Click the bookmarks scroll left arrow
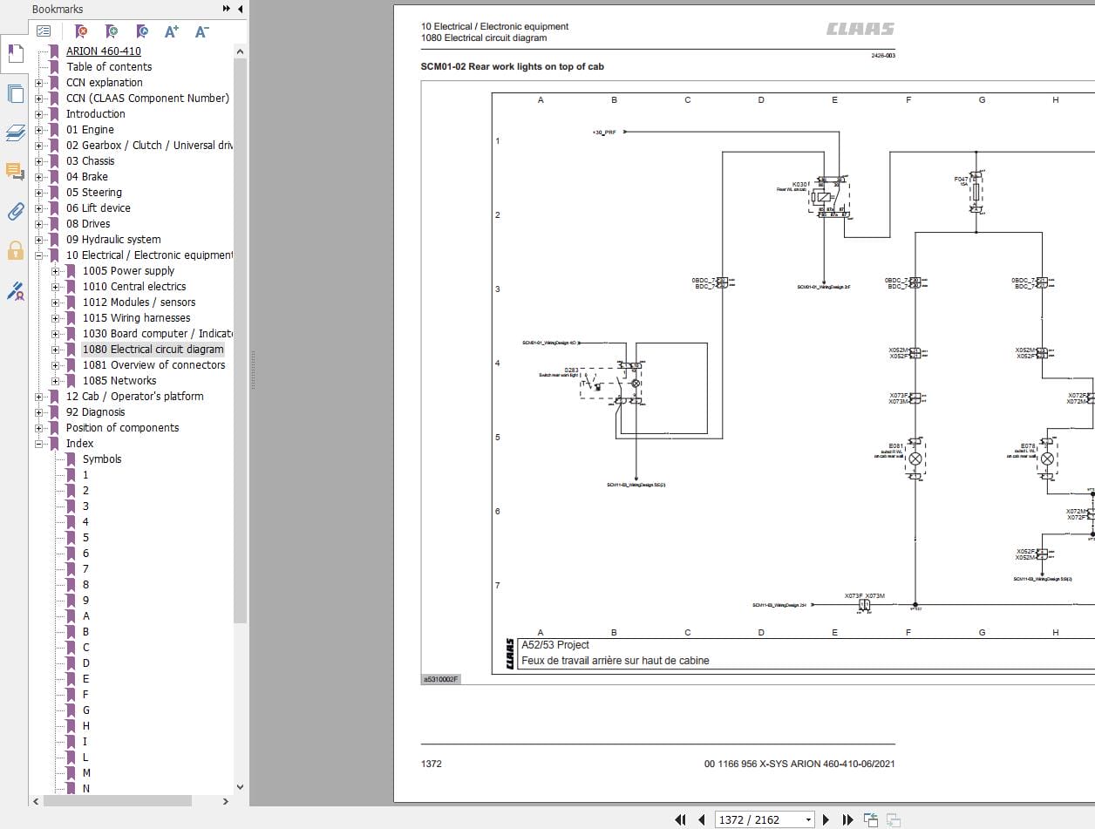 (37, 801)
